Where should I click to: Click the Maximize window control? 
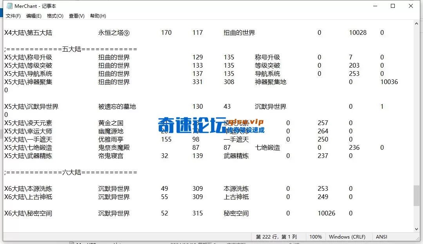tap(392, 6)
